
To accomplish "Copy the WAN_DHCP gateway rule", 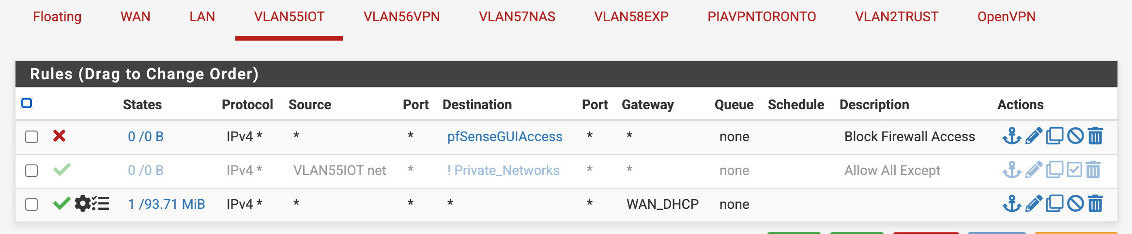I will click(x=1055, y=204).
